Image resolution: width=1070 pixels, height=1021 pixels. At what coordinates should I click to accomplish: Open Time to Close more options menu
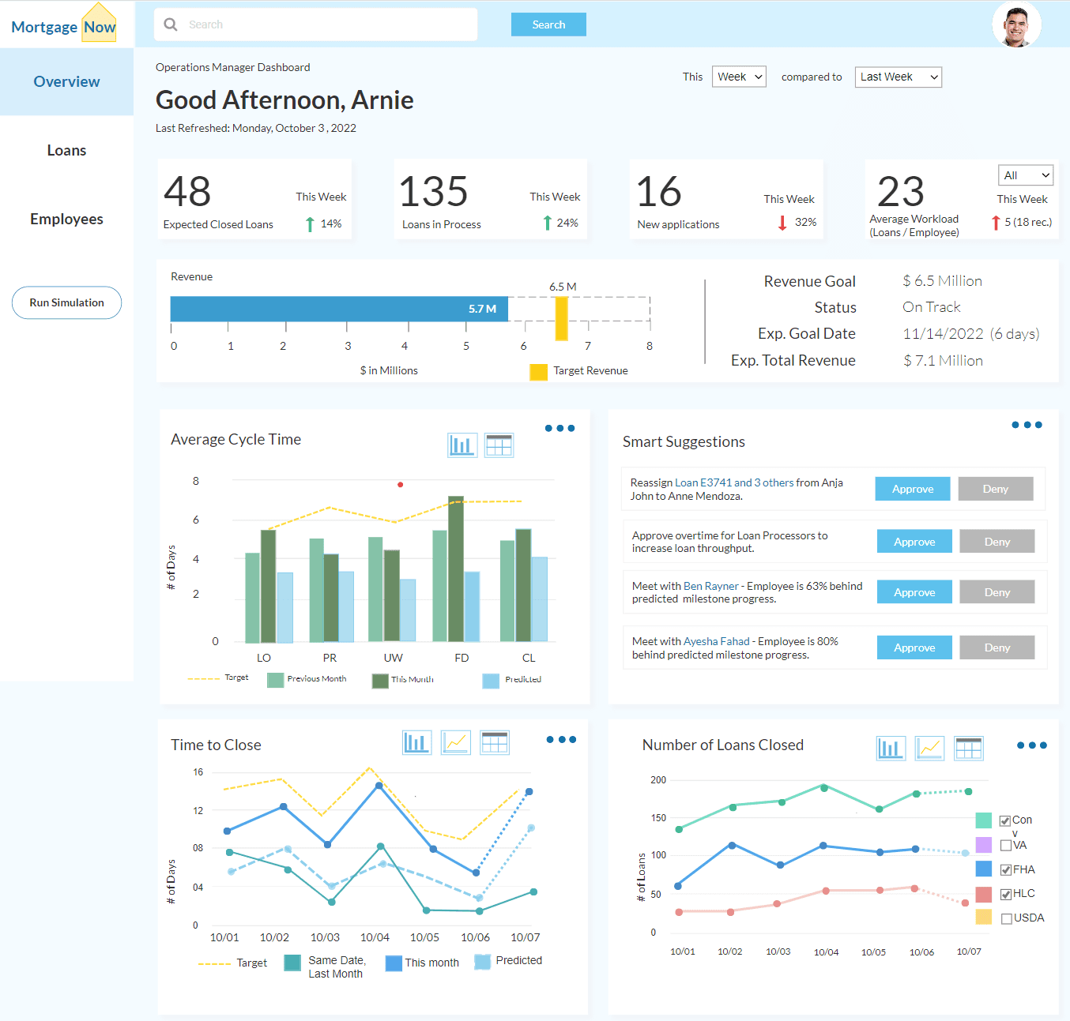(561, 740)
